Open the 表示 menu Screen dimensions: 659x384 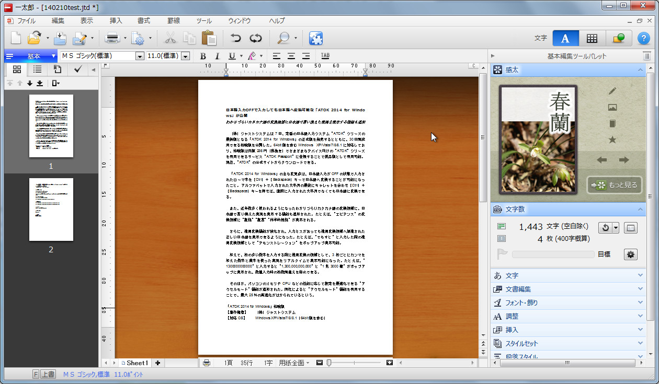click(x=87, y=21)
